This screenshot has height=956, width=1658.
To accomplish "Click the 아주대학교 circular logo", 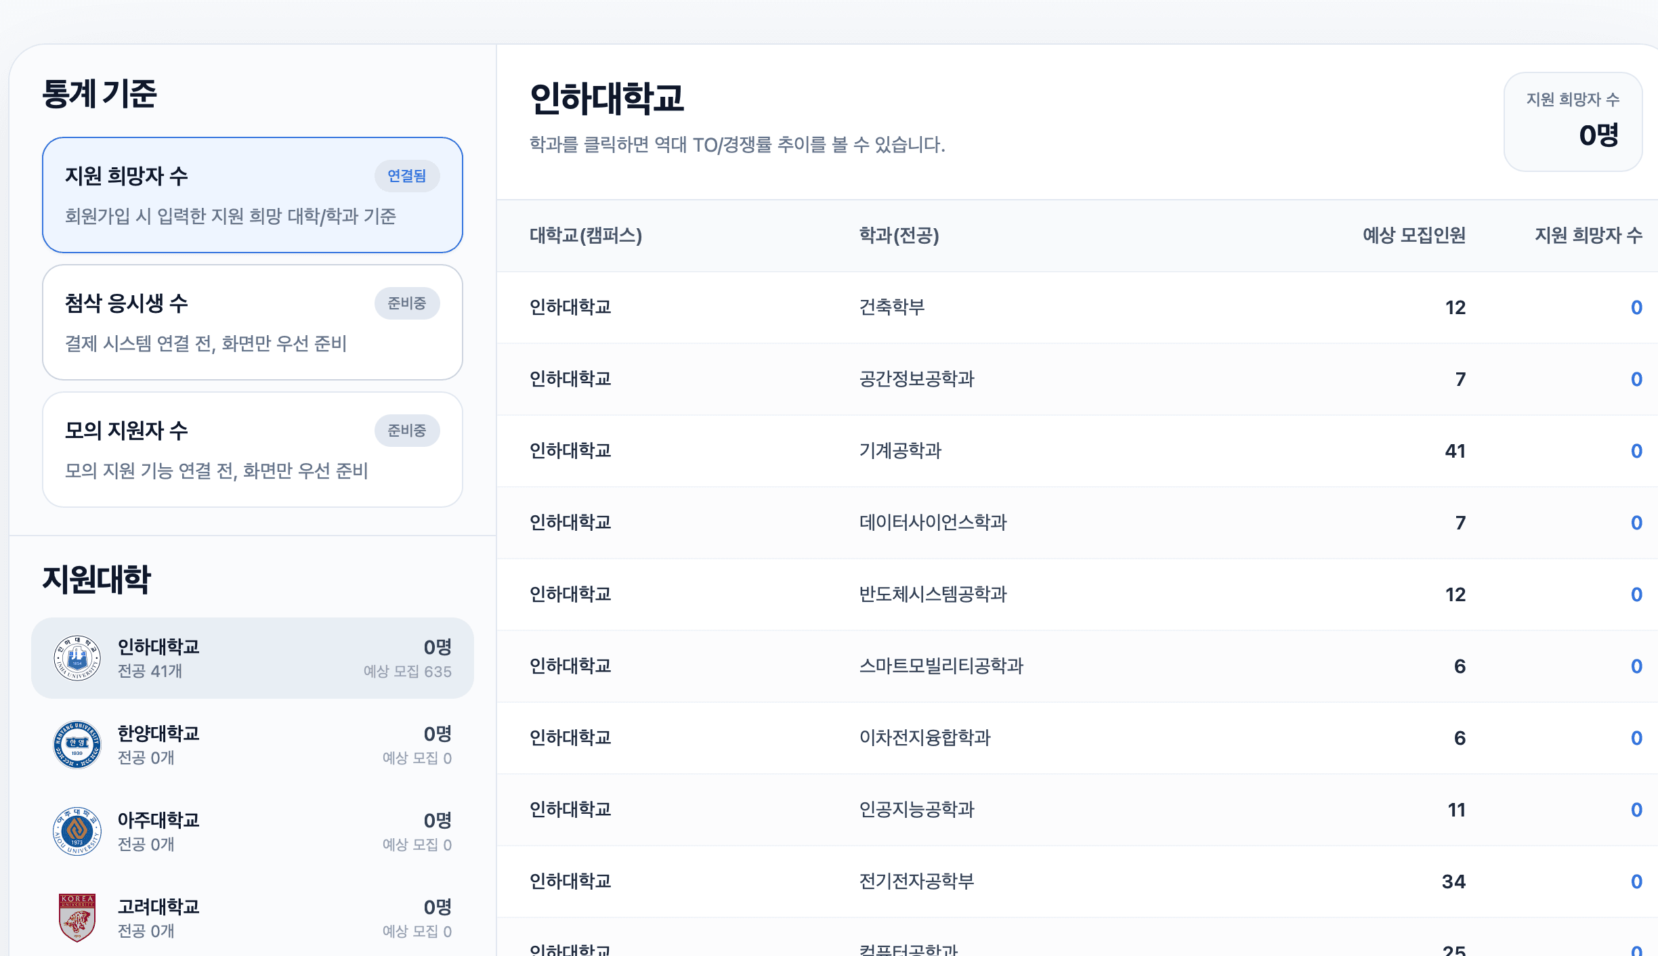I will tap(77, 831).
